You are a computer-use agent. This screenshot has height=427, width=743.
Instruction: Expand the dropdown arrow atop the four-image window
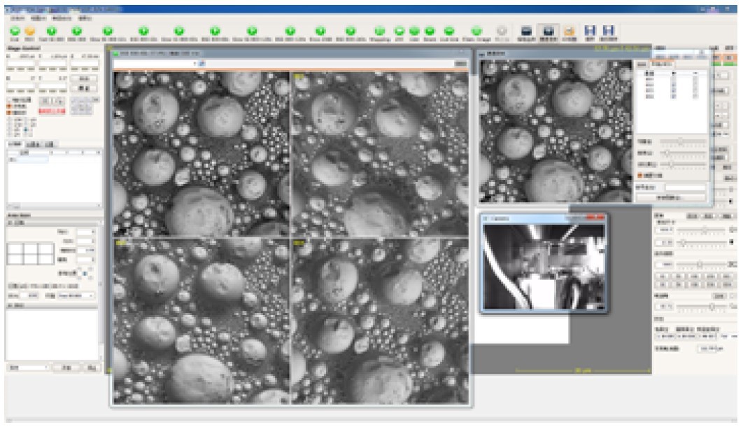[x=195, y=64]
